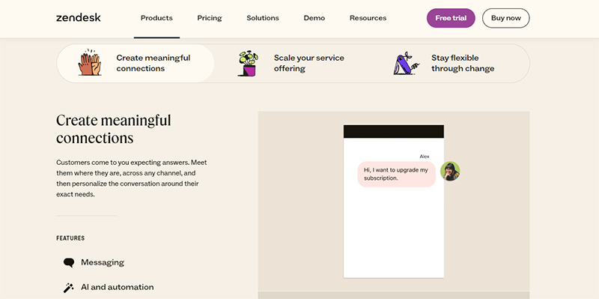Open the Resources menu
The height and width of the screenshot is (299, 599).
pyautogui.click(x=368, y=18)
